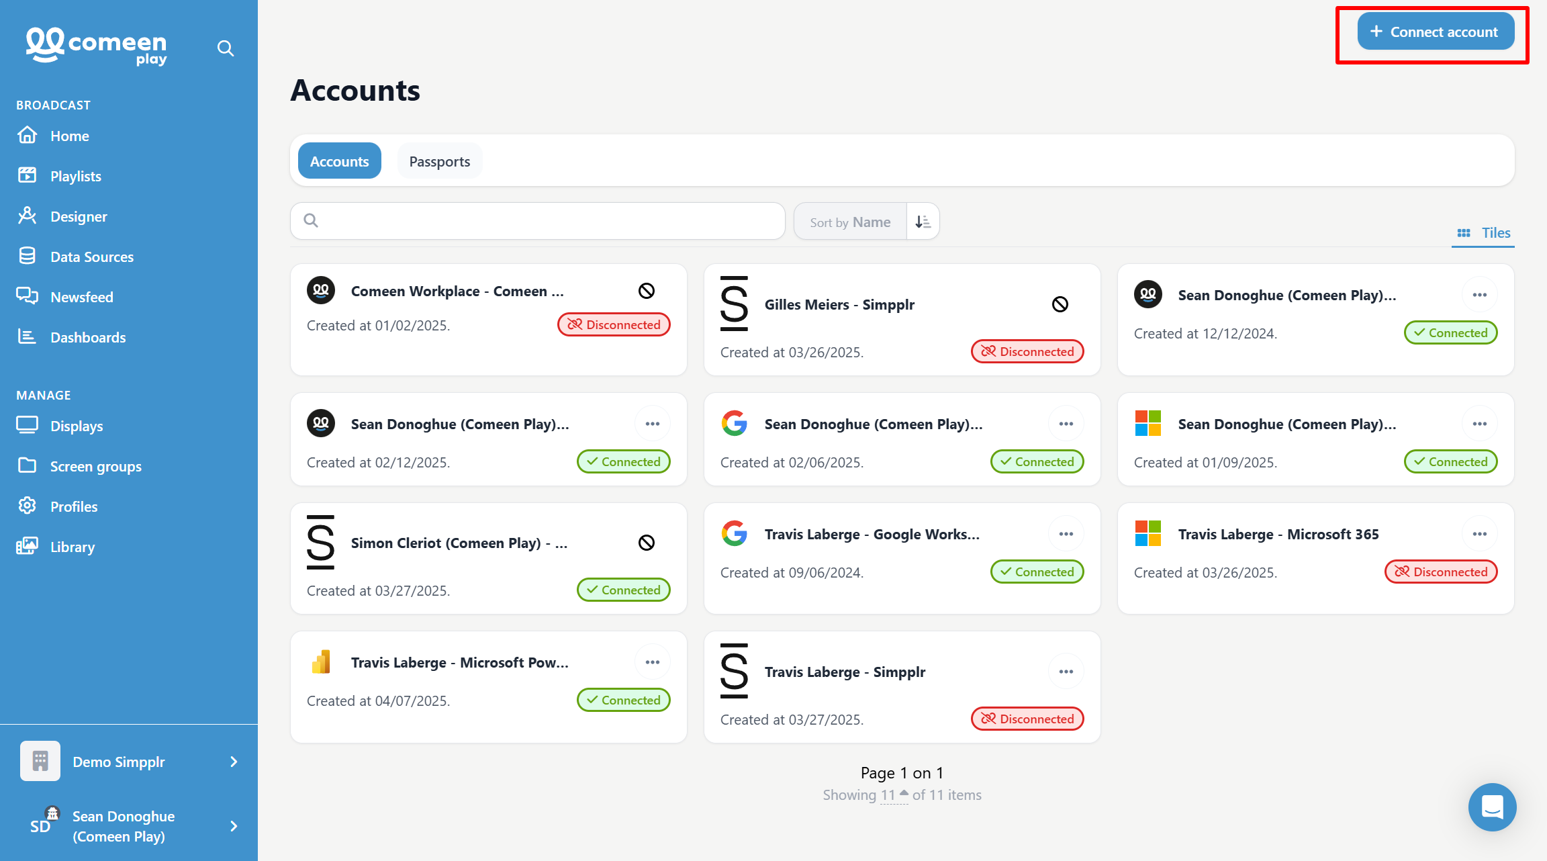
Task: Click Microsoft logo on Travis Laberge Microsoft 365 card
Action: (x=1148, y=533)
